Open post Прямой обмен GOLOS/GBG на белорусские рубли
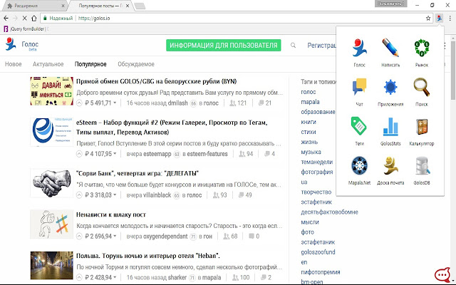Viewport: 456px width, 285px height. (156, 81)
